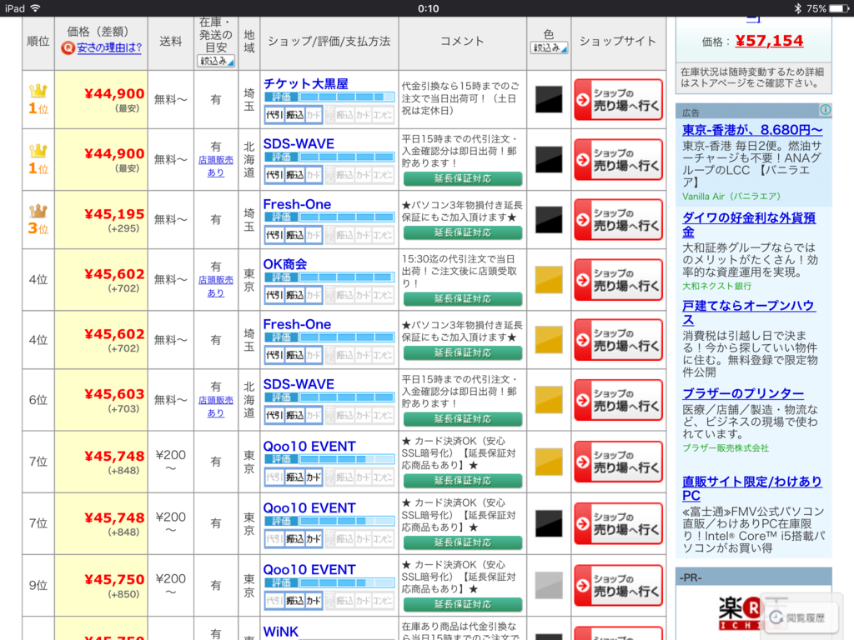Open ad ダイワの好金利な外貨預金

pyautogui.click(x=749, y=225)
